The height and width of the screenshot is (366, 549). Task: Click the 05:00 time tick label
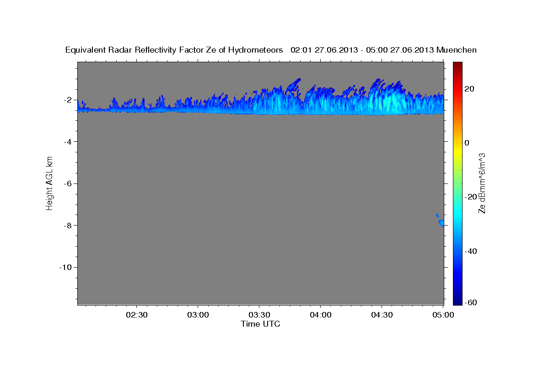click(443, 315)
